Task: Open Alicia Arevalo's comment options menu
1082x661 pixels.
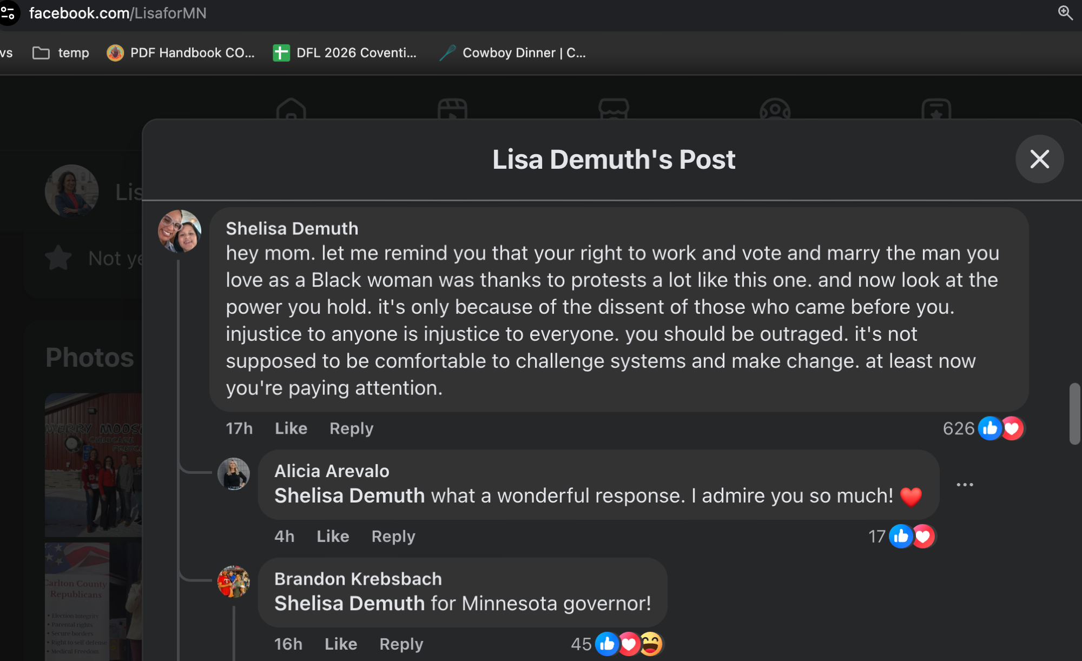Action: 965,485
